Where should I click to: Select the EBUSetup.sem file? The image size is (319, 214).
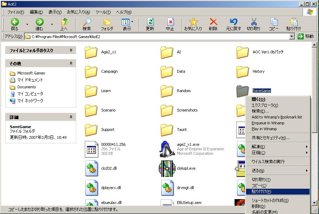[189, 203]
